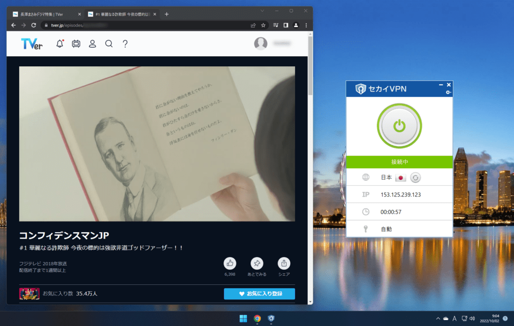Click the TVer logo
Viewport: 514px width, 326px height.
[x=32, y=44]
